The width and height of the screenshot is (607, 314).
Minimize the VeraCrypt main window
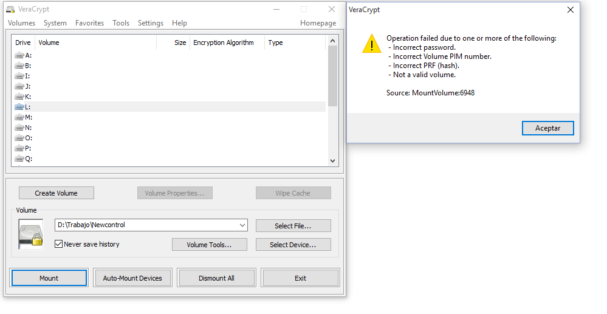coord(276,9)
